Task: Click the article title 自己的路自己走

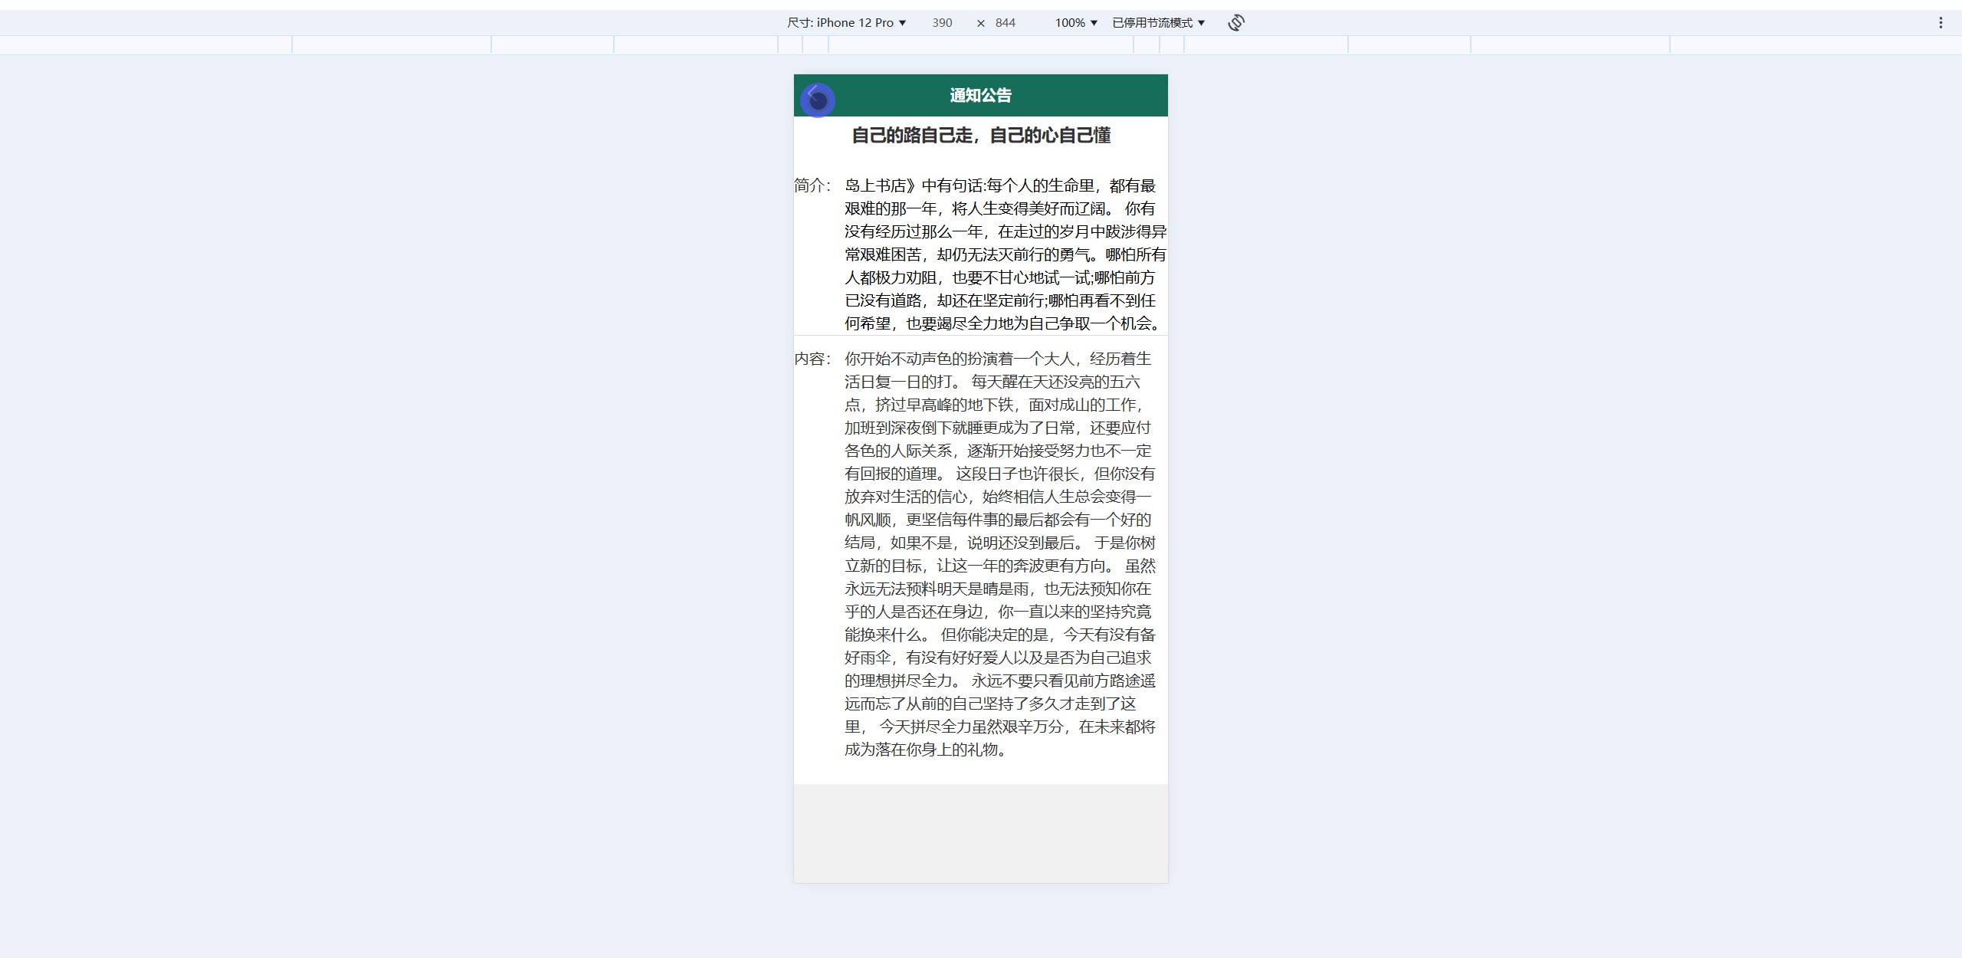Action: pyautogui.click(x=980, y=136)
